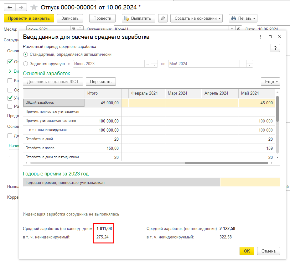Close the average earnings dialog
290x266 pixels.
(x=280, y=37)
